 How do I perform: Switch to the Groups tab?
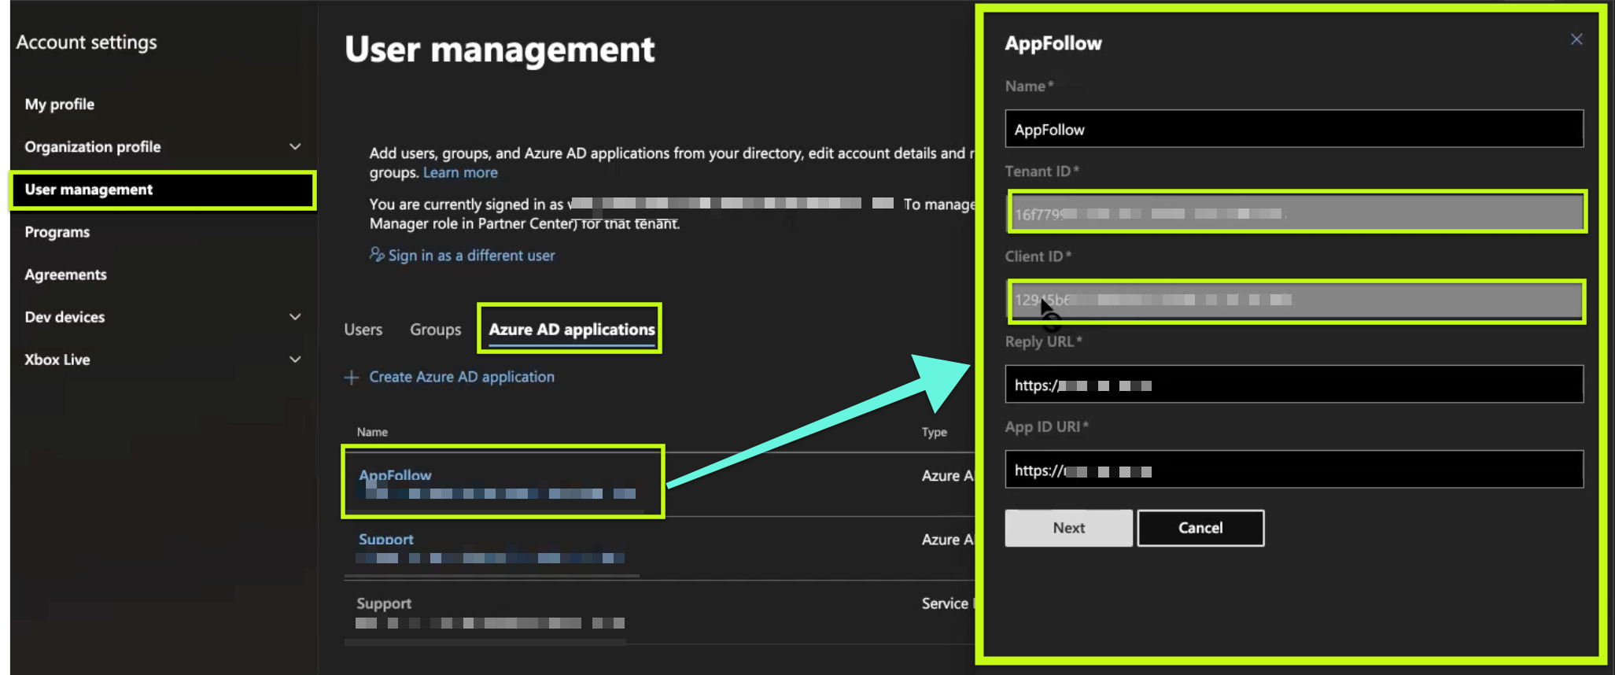[435, 330]
